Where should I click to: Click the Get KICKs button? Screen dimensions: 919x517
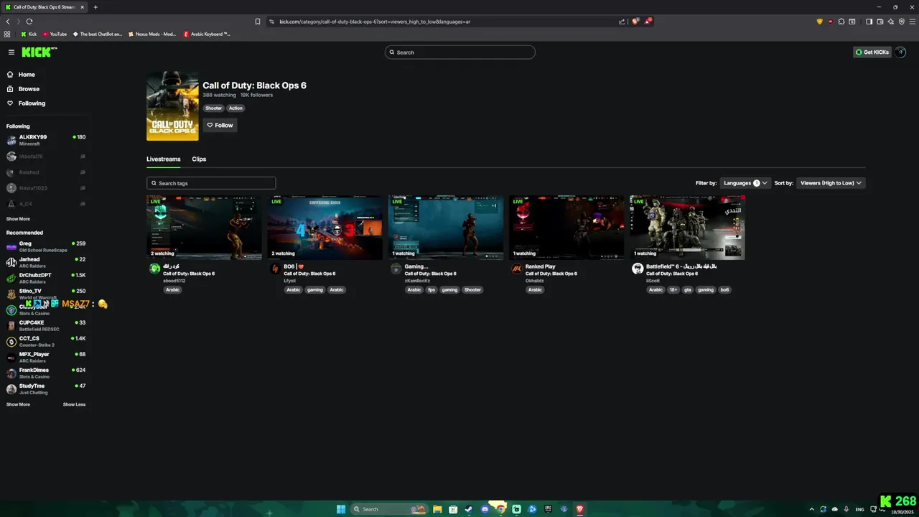[872, 52]
